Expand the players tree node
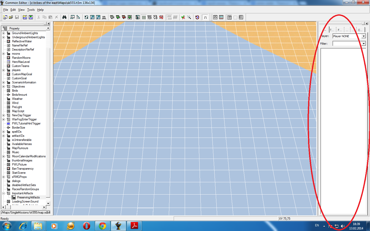 click(3, 70)
